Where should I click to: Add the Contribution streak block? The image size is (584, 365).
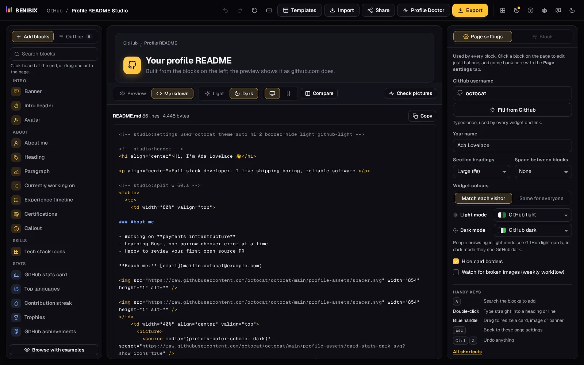(x=54, y=303)
